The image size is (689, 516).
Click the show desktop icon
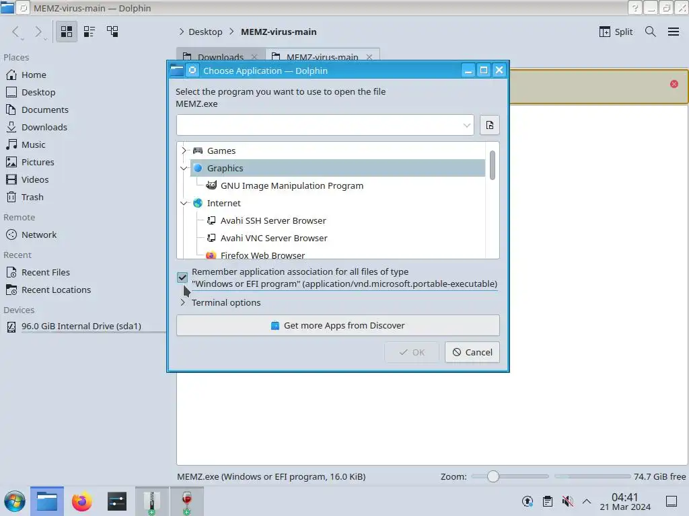point(672,501)
